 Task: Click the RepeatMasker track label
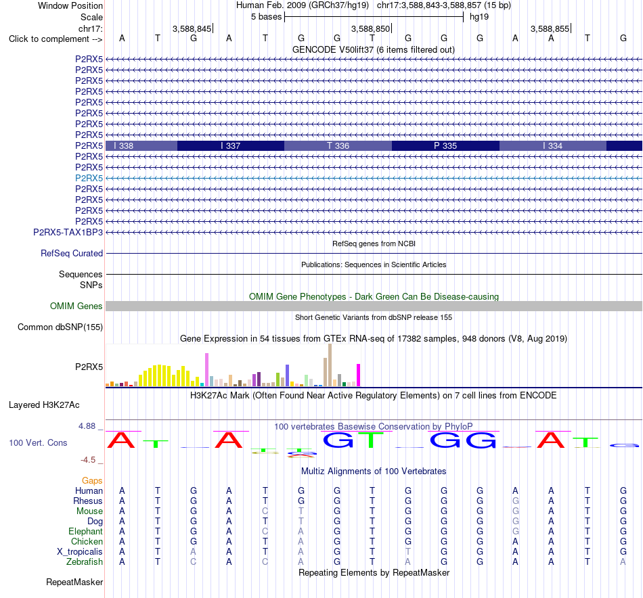coord(74,582)
